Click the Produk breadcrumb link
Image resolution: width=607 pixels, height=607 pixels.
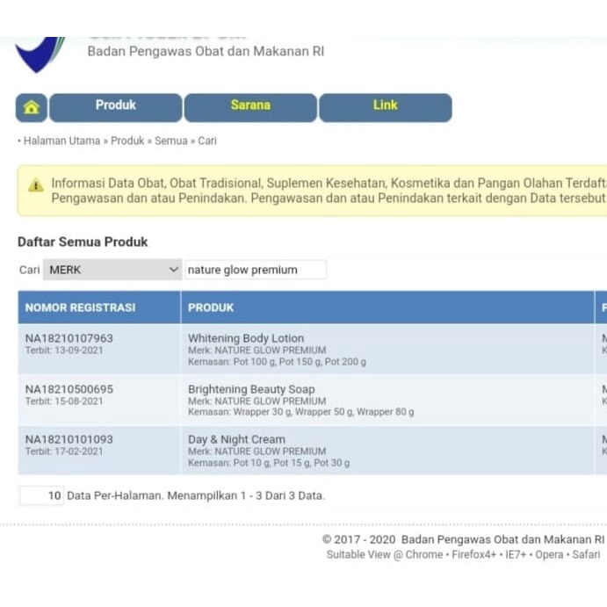127,141
